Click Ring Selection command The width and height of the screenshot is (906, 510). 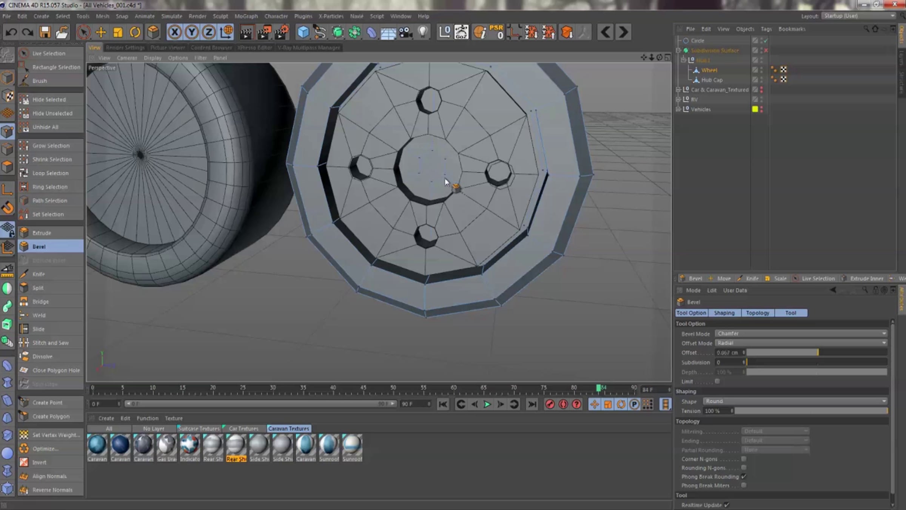tap(50, 187)
